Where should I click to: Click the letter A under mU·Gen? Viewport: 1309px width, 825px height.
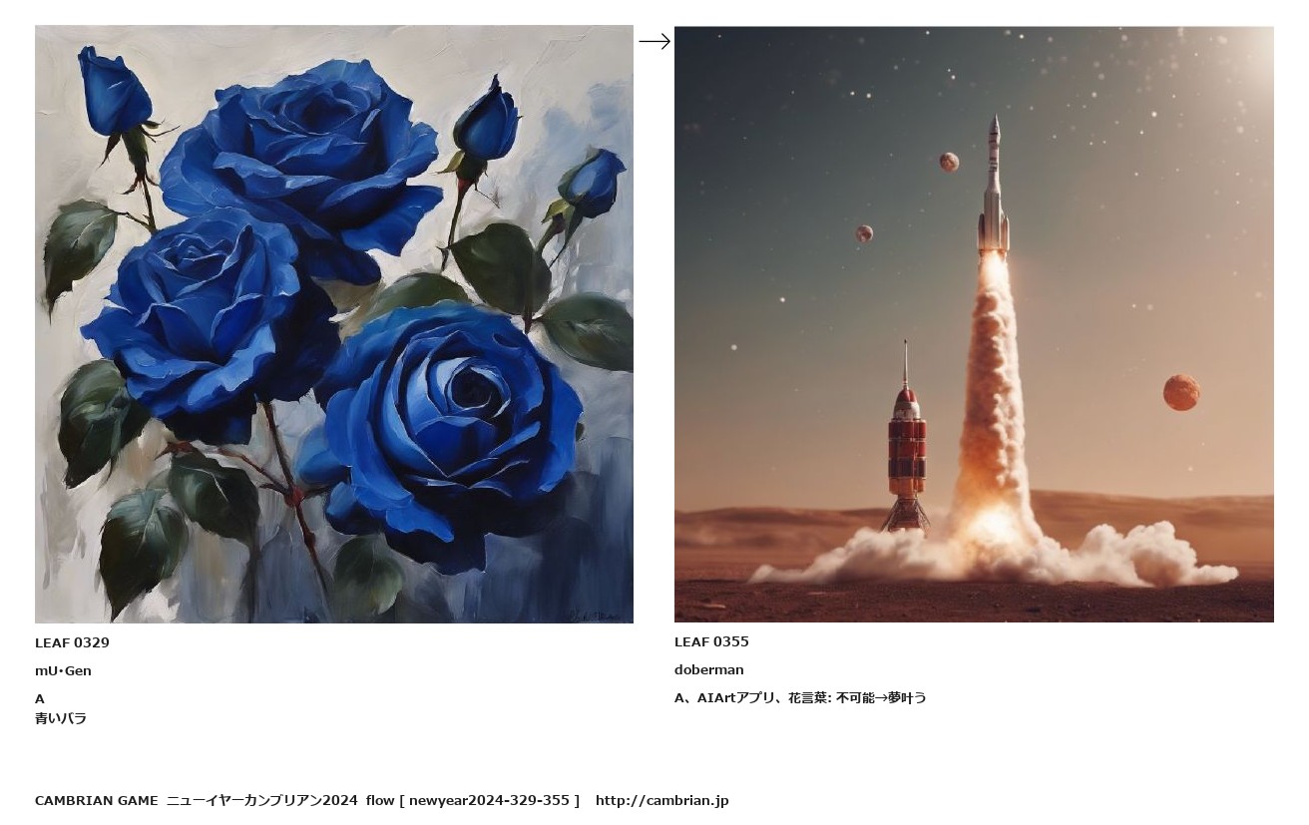(40, 698)
